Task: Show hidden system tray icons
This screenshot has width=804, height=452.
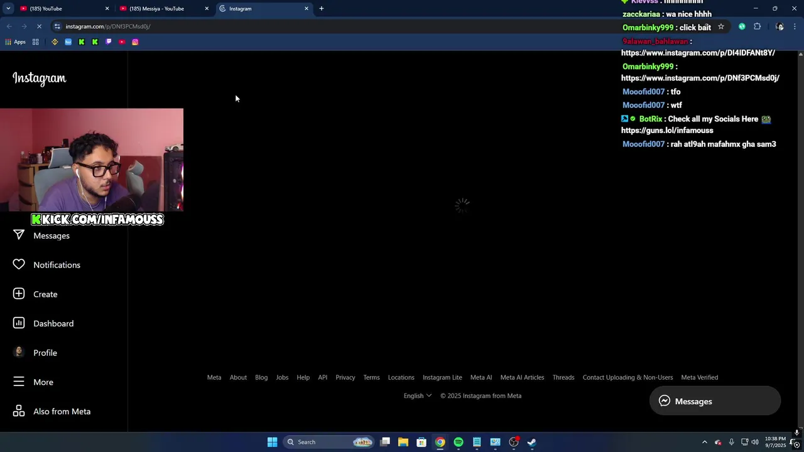Action: pyautogui.click(x=704, y=442)
